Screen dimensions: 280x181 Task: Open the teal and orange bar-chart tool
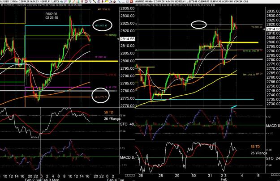tap(78, 1)
